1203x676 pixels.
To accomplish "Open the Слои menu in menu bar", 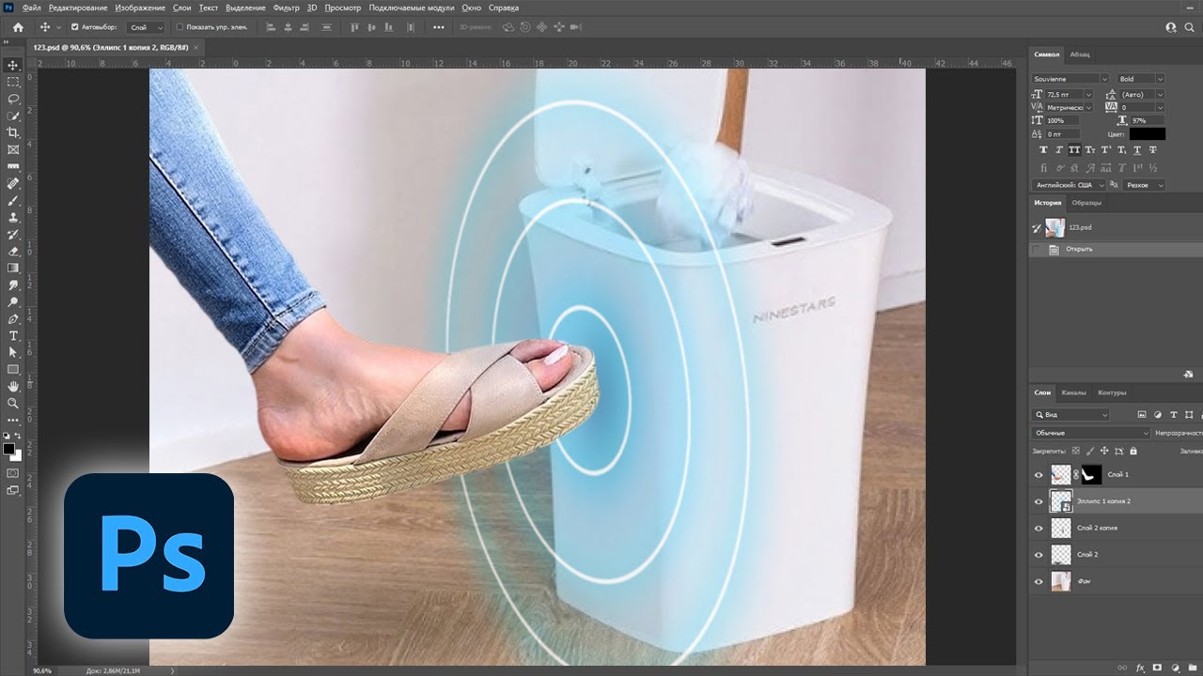I will point(181,8).
